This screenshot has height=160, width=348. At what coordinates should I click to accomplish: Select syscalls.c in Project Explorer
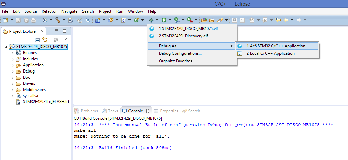pos(31,96)
